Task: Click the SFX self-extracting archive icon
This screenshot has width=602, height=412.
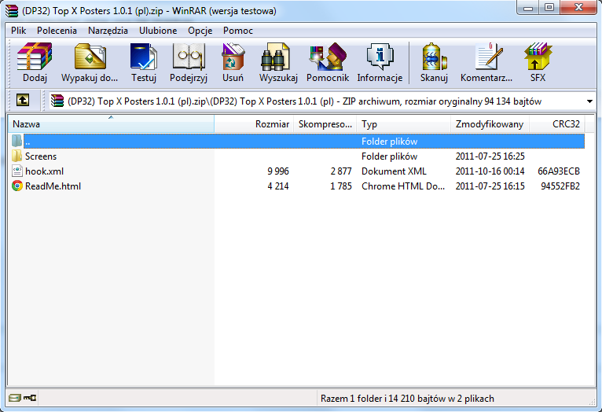Action: point(538,62)
